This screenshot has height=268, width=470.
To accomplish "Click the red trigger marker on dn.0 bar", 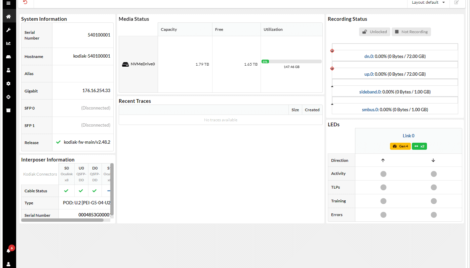I will pos(332,51).
